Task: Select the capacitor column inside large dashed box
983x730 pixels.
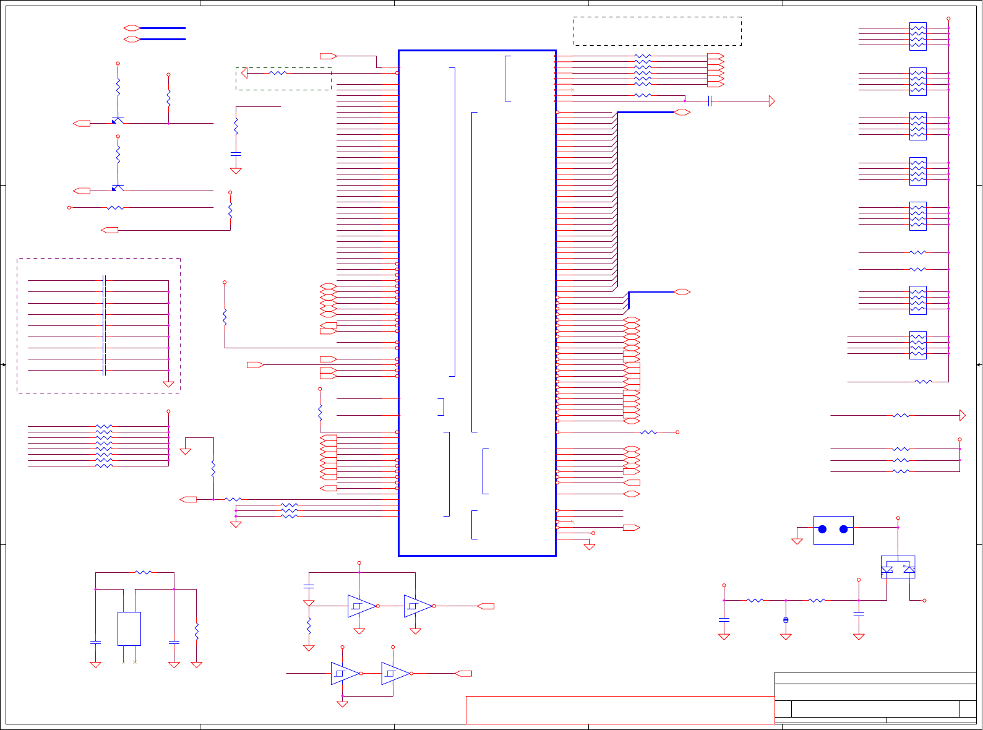Action: coord(104,325)
